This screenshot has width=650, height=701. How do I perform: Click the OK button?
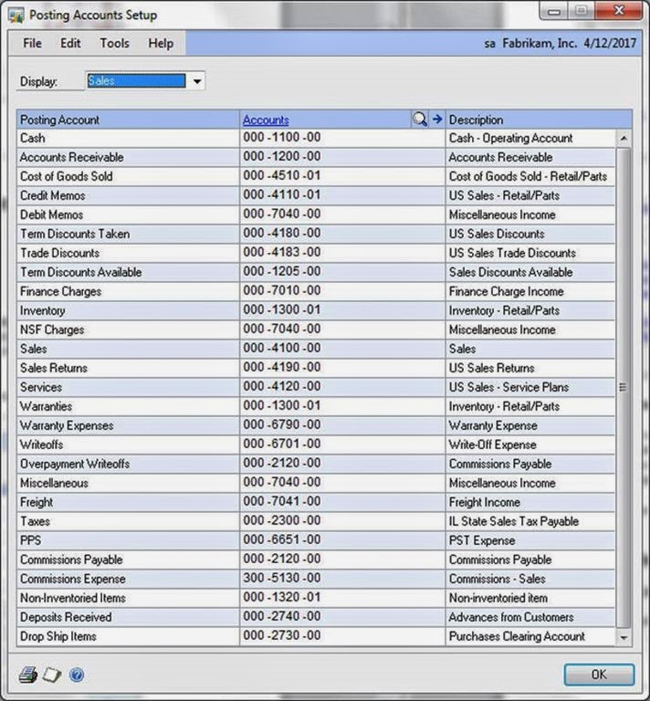point(598,675)
